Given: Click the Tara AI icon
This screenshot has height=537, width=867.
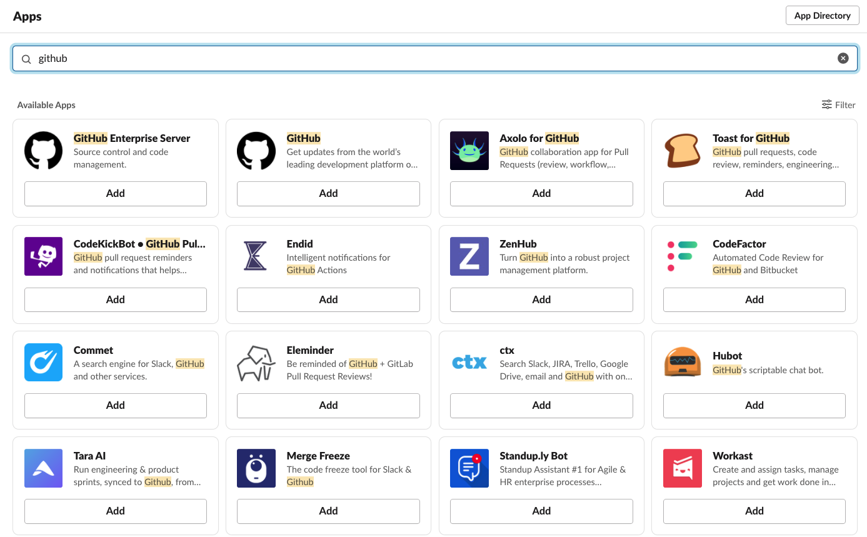Looking at the screenshot, I should click(x=43, y=468).
